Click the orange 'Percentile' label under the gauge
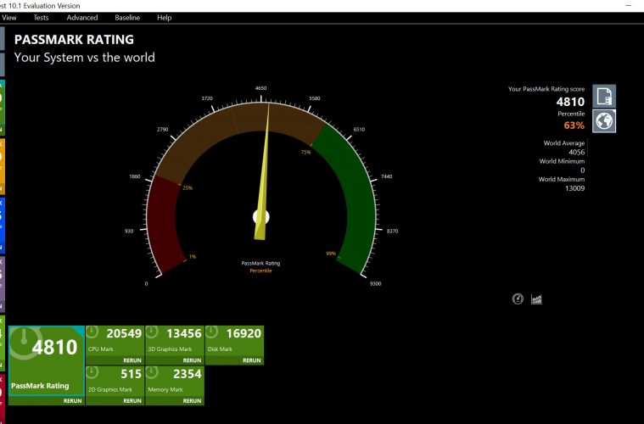This screenshot has width=644, height=424. tap(260, 271)
